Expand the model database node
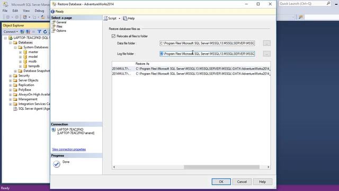The image size is (339, 191). pyautogui.click(x=20, y=57)
